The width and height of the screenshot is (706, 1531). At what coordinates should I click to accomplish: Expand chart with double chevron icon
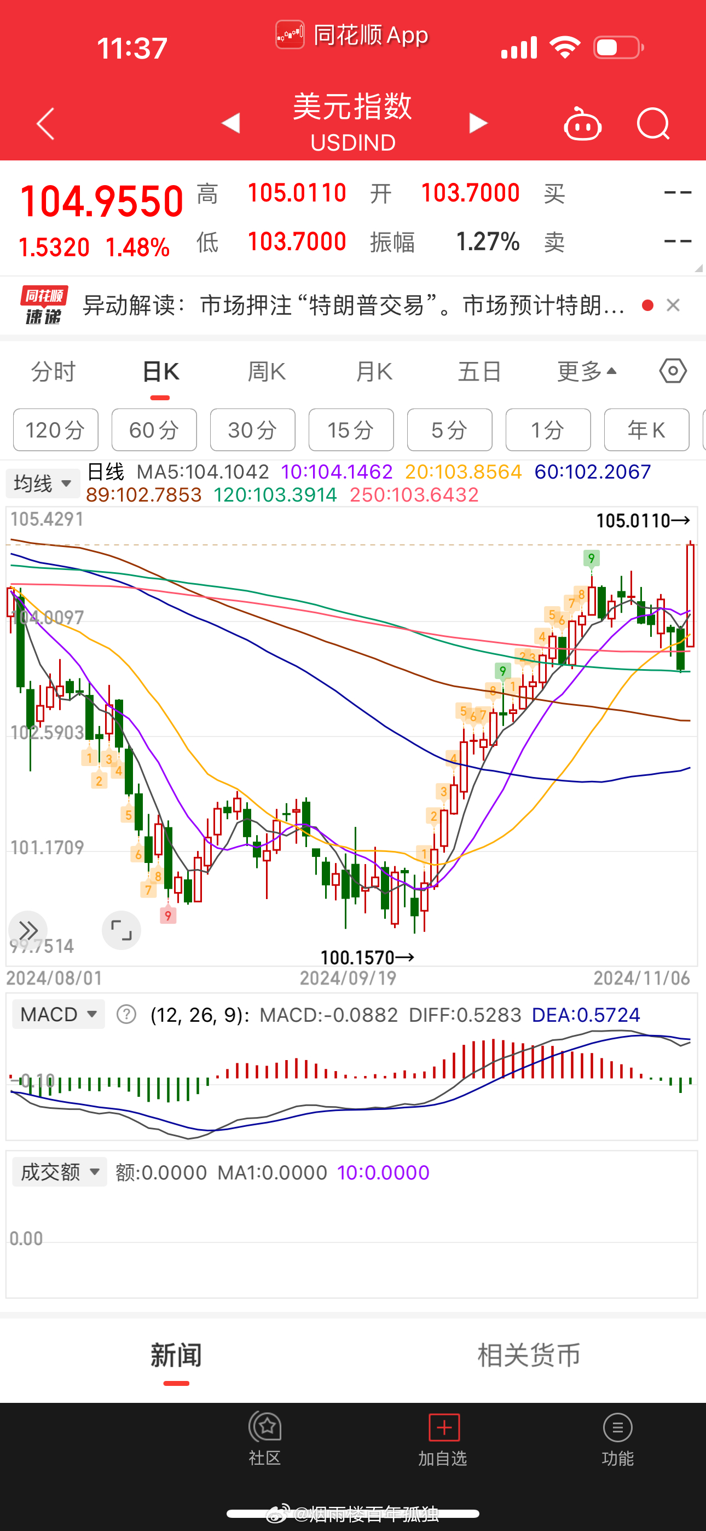tap(28, 930)
